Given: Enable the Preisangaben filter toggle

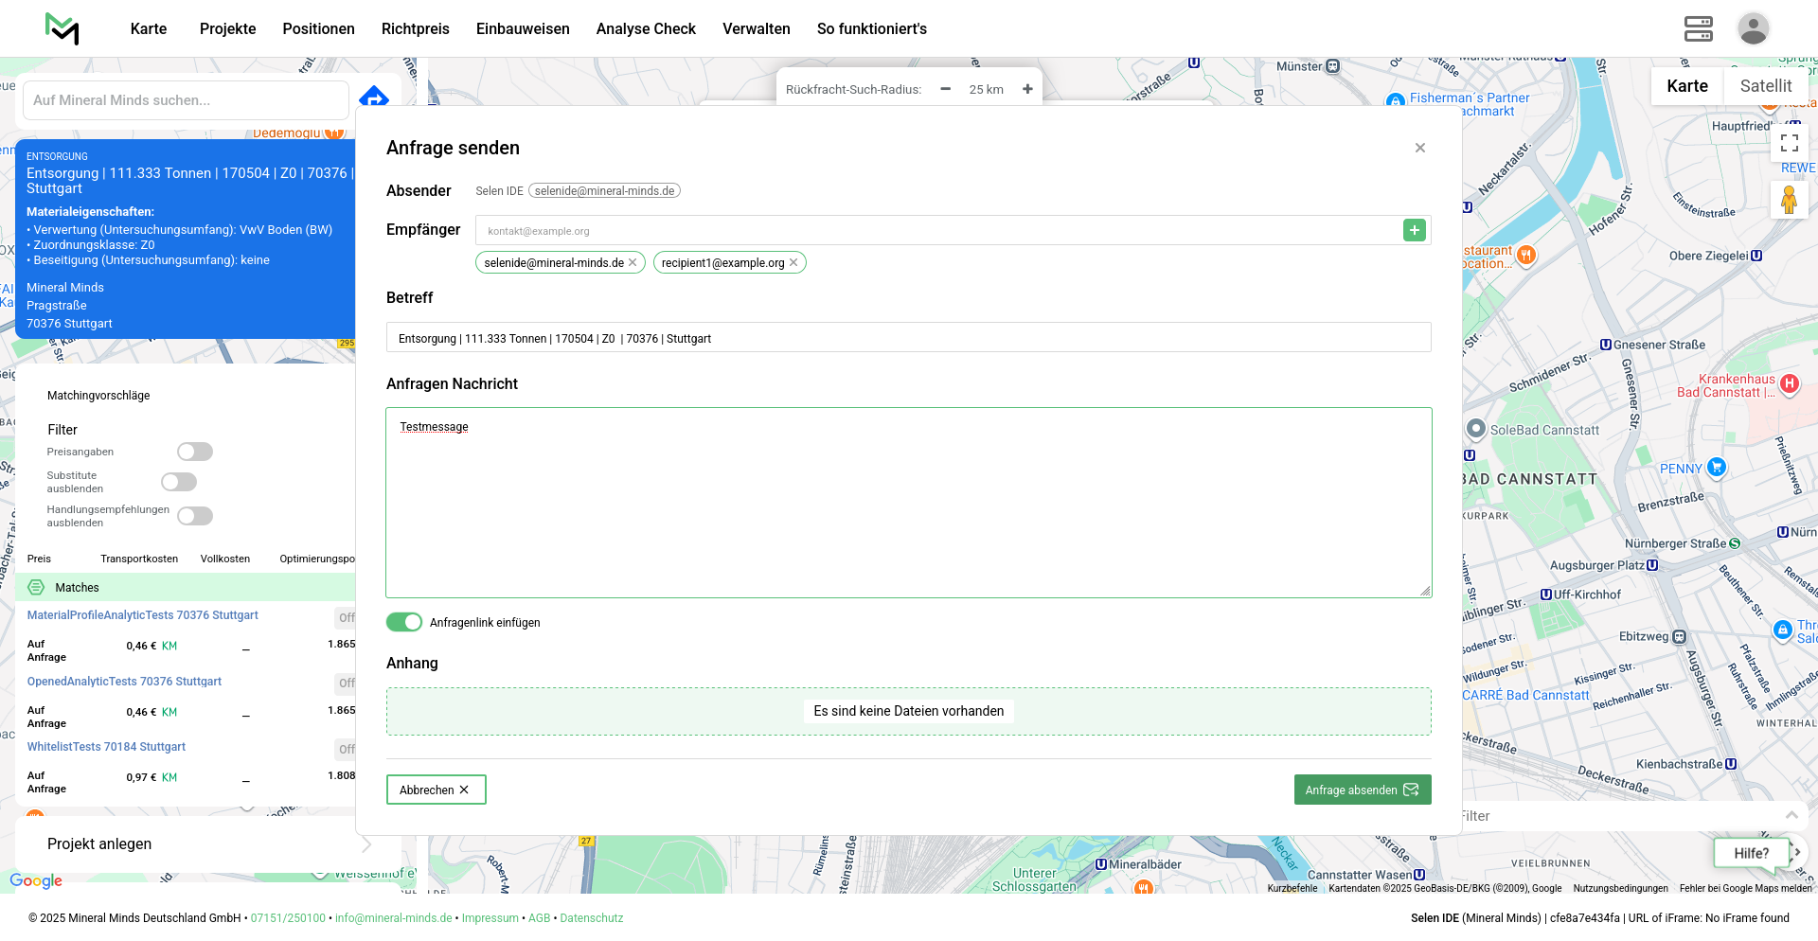Looking at the screenshot, I should (x=195, y=452).
